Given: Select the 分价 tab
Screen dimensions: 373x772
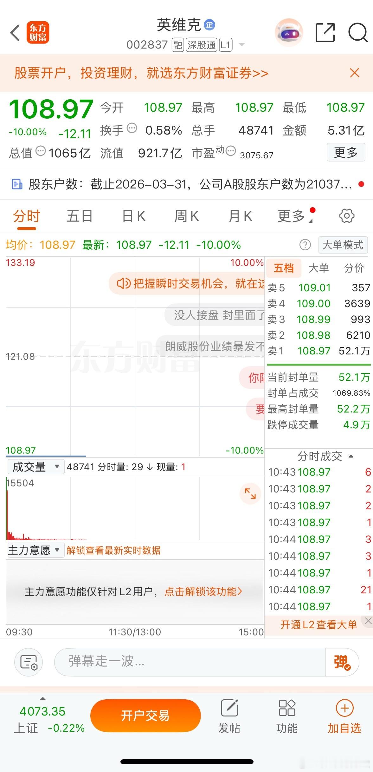Looking at the screenshot, I should 354,268.
